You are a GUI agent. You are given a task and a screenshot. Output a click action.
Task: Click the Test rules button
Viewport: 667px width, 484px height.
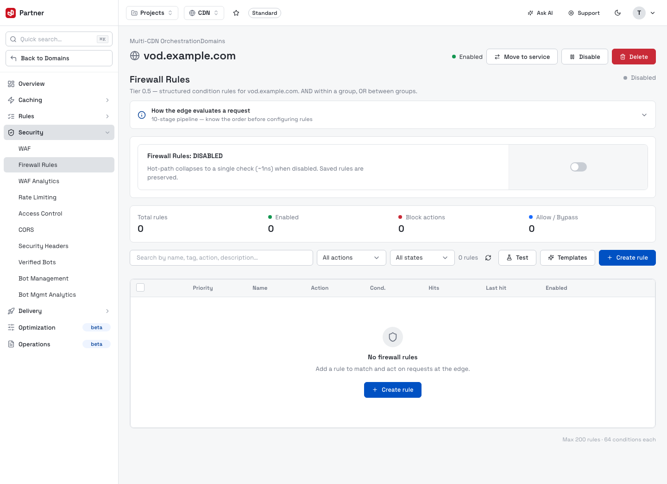[517, 258]
